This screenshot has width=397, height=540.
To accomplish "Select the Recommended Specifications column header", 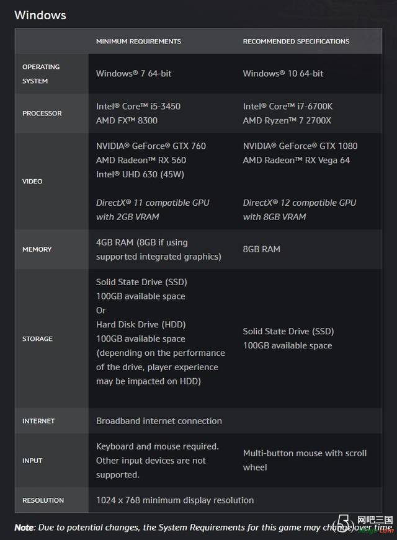I will click(x=296, y=42).
